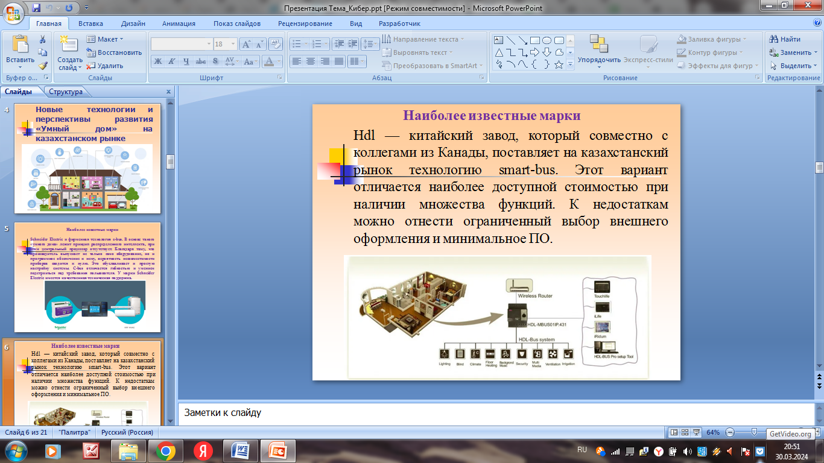Expand the shapes gallery more button
Image resolution: width=824 pixels, height=463 pixels.
[x=570, y=65]
